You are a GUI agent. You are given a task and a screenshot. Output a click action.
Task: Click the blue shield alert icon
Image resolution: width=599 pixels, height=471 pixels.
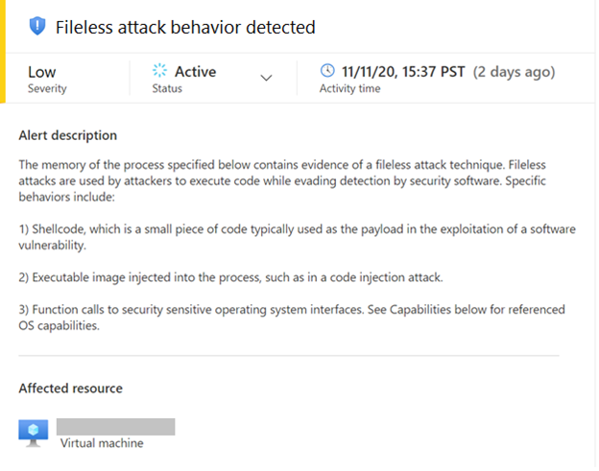click(x=37, y=26)
